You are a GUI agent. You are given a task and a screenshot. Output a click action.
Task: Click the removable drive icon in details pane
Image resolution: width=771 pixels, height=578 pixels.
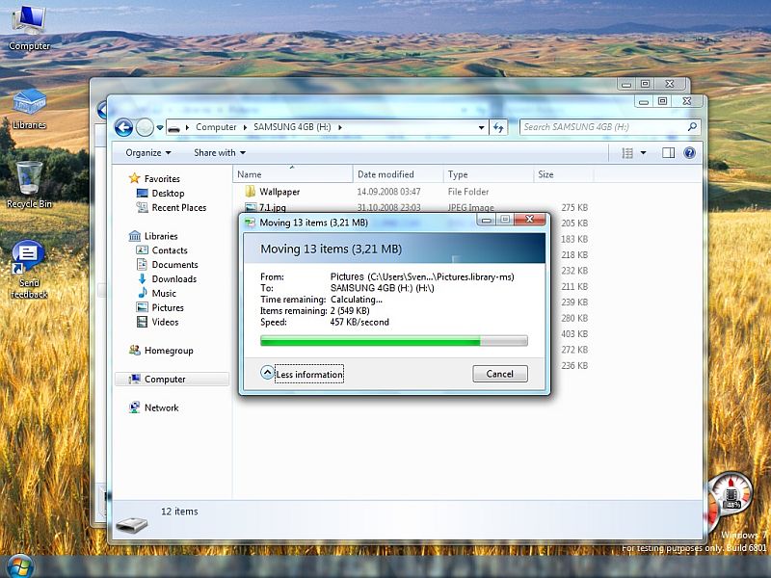[132, 525]
